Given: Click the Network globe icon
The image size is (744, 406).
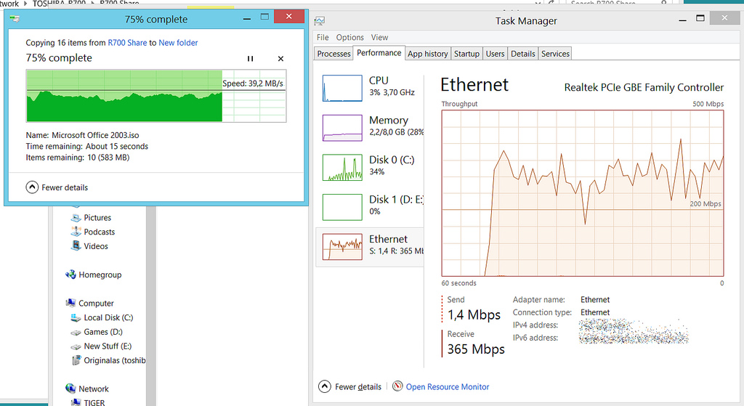Looking at the screenshot, I should (x=70, y=388).
